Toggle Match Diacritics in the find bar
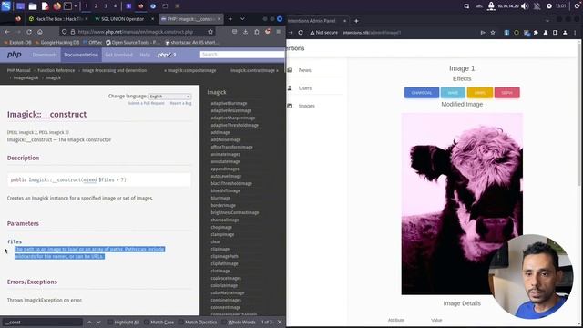 (199, 322)
